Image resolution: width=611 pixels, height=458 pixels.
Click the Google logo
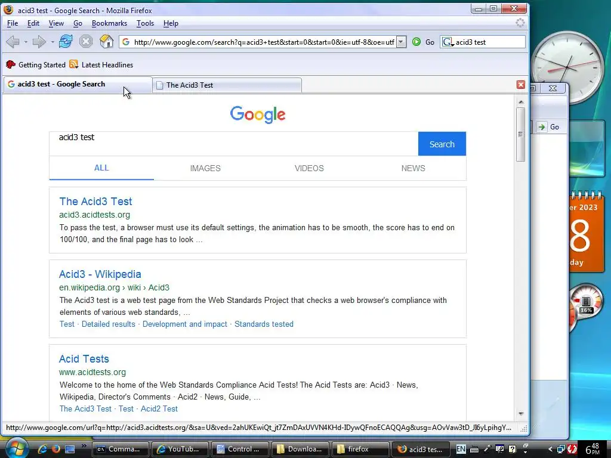(x=258, y=114)
